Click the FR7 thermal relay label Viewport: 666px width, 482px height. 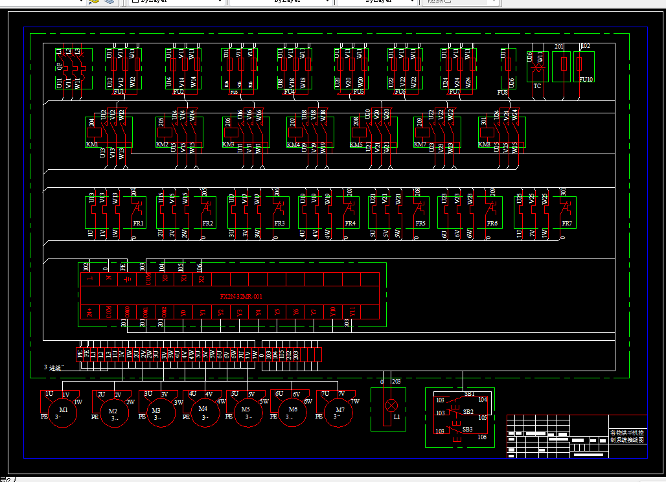point(567,223)
